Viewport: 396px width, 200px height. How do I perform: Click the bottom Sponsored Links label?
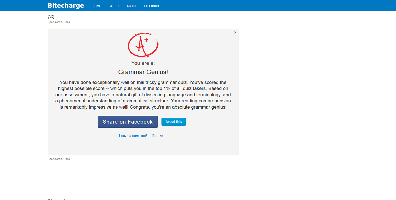click(x=59, y=159)
